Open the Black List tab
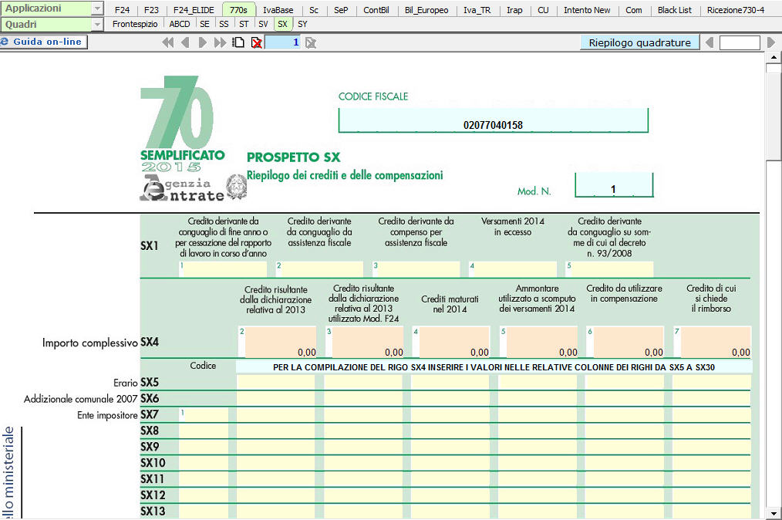 (674, 10)
